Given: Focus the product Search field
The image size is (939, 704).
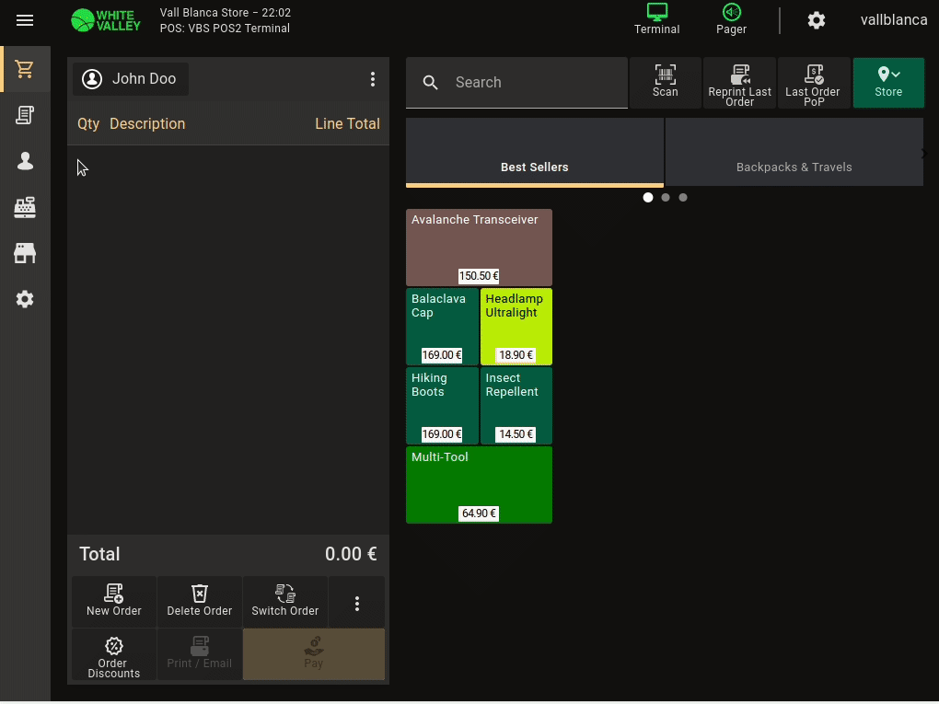Looking at the screenshot, I should click(x=534, y=83).
